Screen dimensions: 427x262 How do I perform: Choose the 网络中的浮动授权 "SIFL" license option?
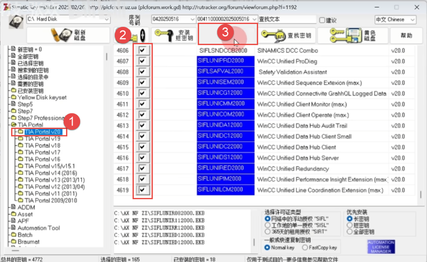[267, 219]
